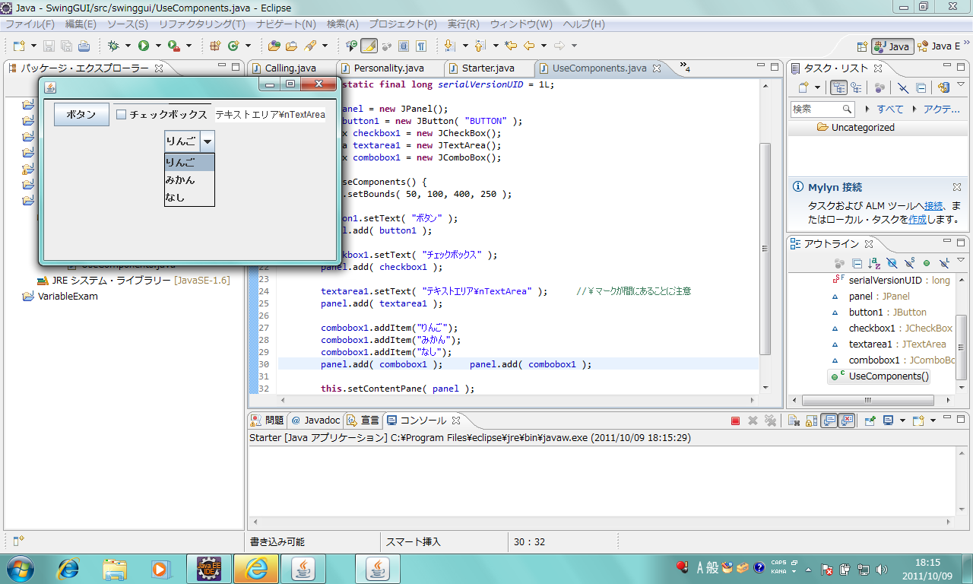Screen dimensions: 973x584
Task: Open the リファクタリング(T) menu
Action: 201,24
